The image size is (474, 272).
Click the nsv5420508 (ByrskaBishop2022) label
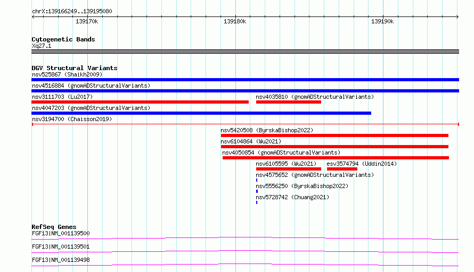pyautogui.click(x=267, y=130)
